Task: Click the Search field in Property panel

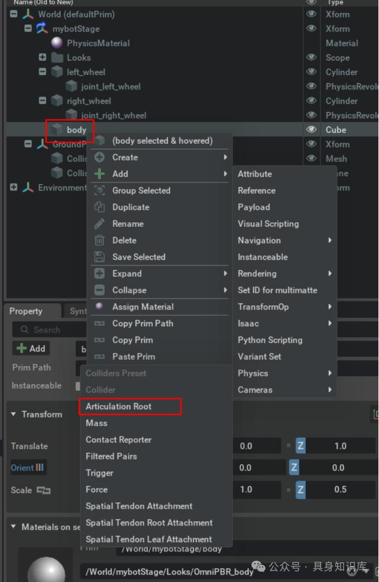Action: tap(46, 330)
